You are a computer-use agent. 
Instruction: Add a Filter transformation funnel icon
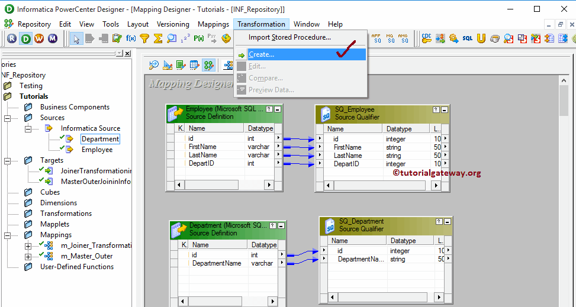click(144, 38)
